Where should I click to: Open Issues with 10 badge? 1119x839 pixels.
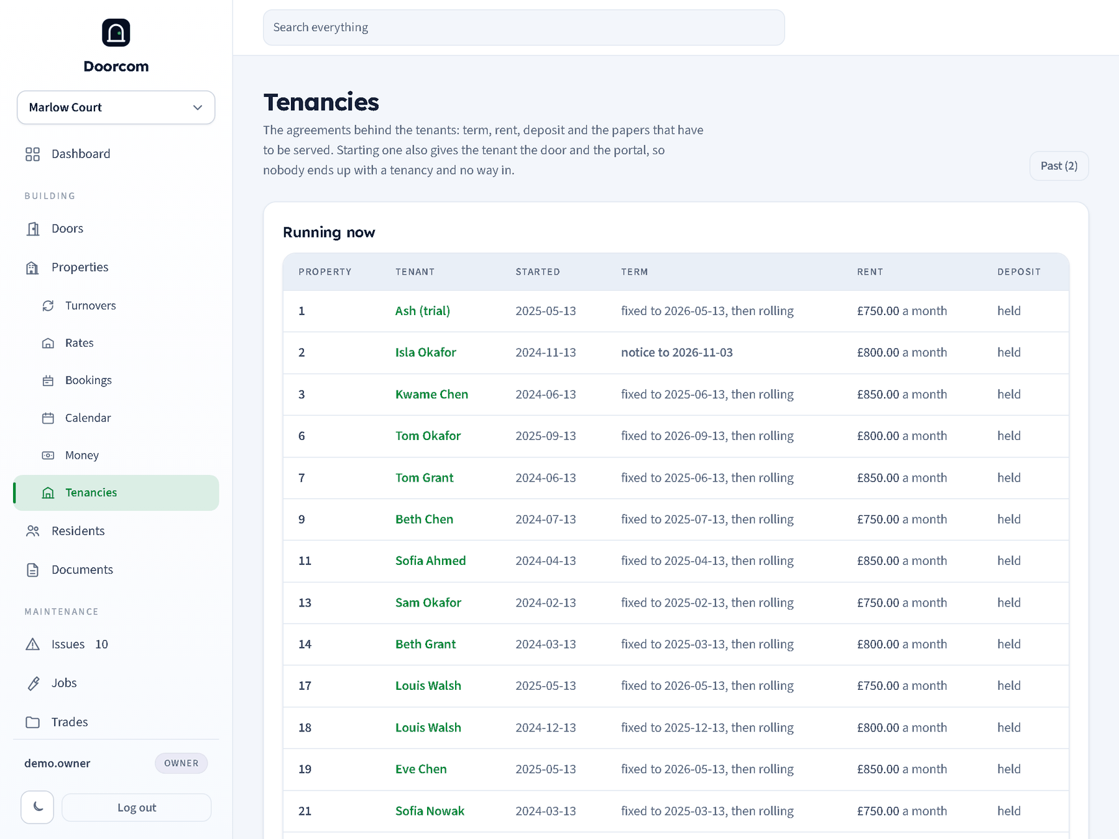(x=116, y=644)
